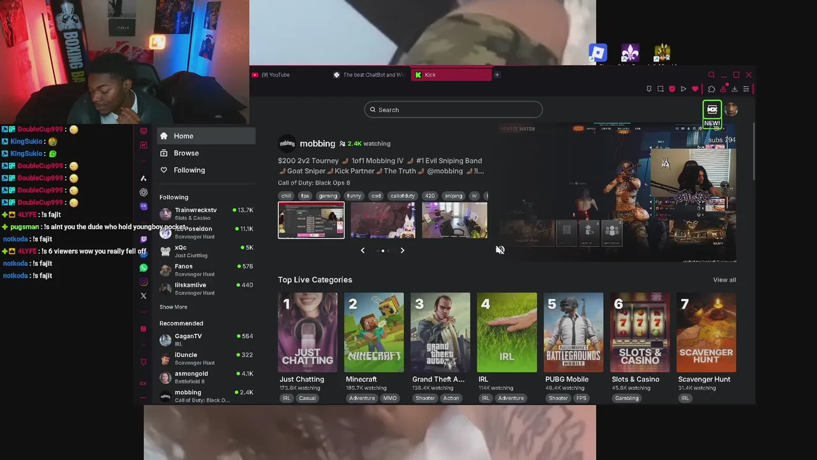
Task: Open the Saints Row desktop shortcut
Action: tap(630, 53)
